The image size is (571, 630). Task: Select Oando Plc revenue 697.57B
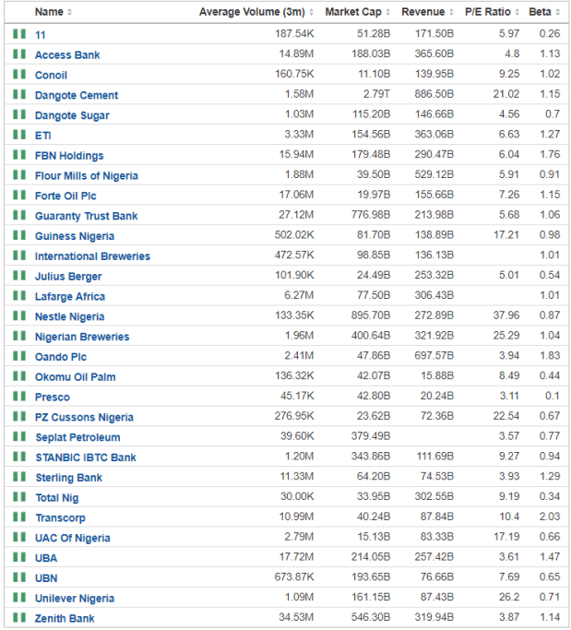click(434, 355)
